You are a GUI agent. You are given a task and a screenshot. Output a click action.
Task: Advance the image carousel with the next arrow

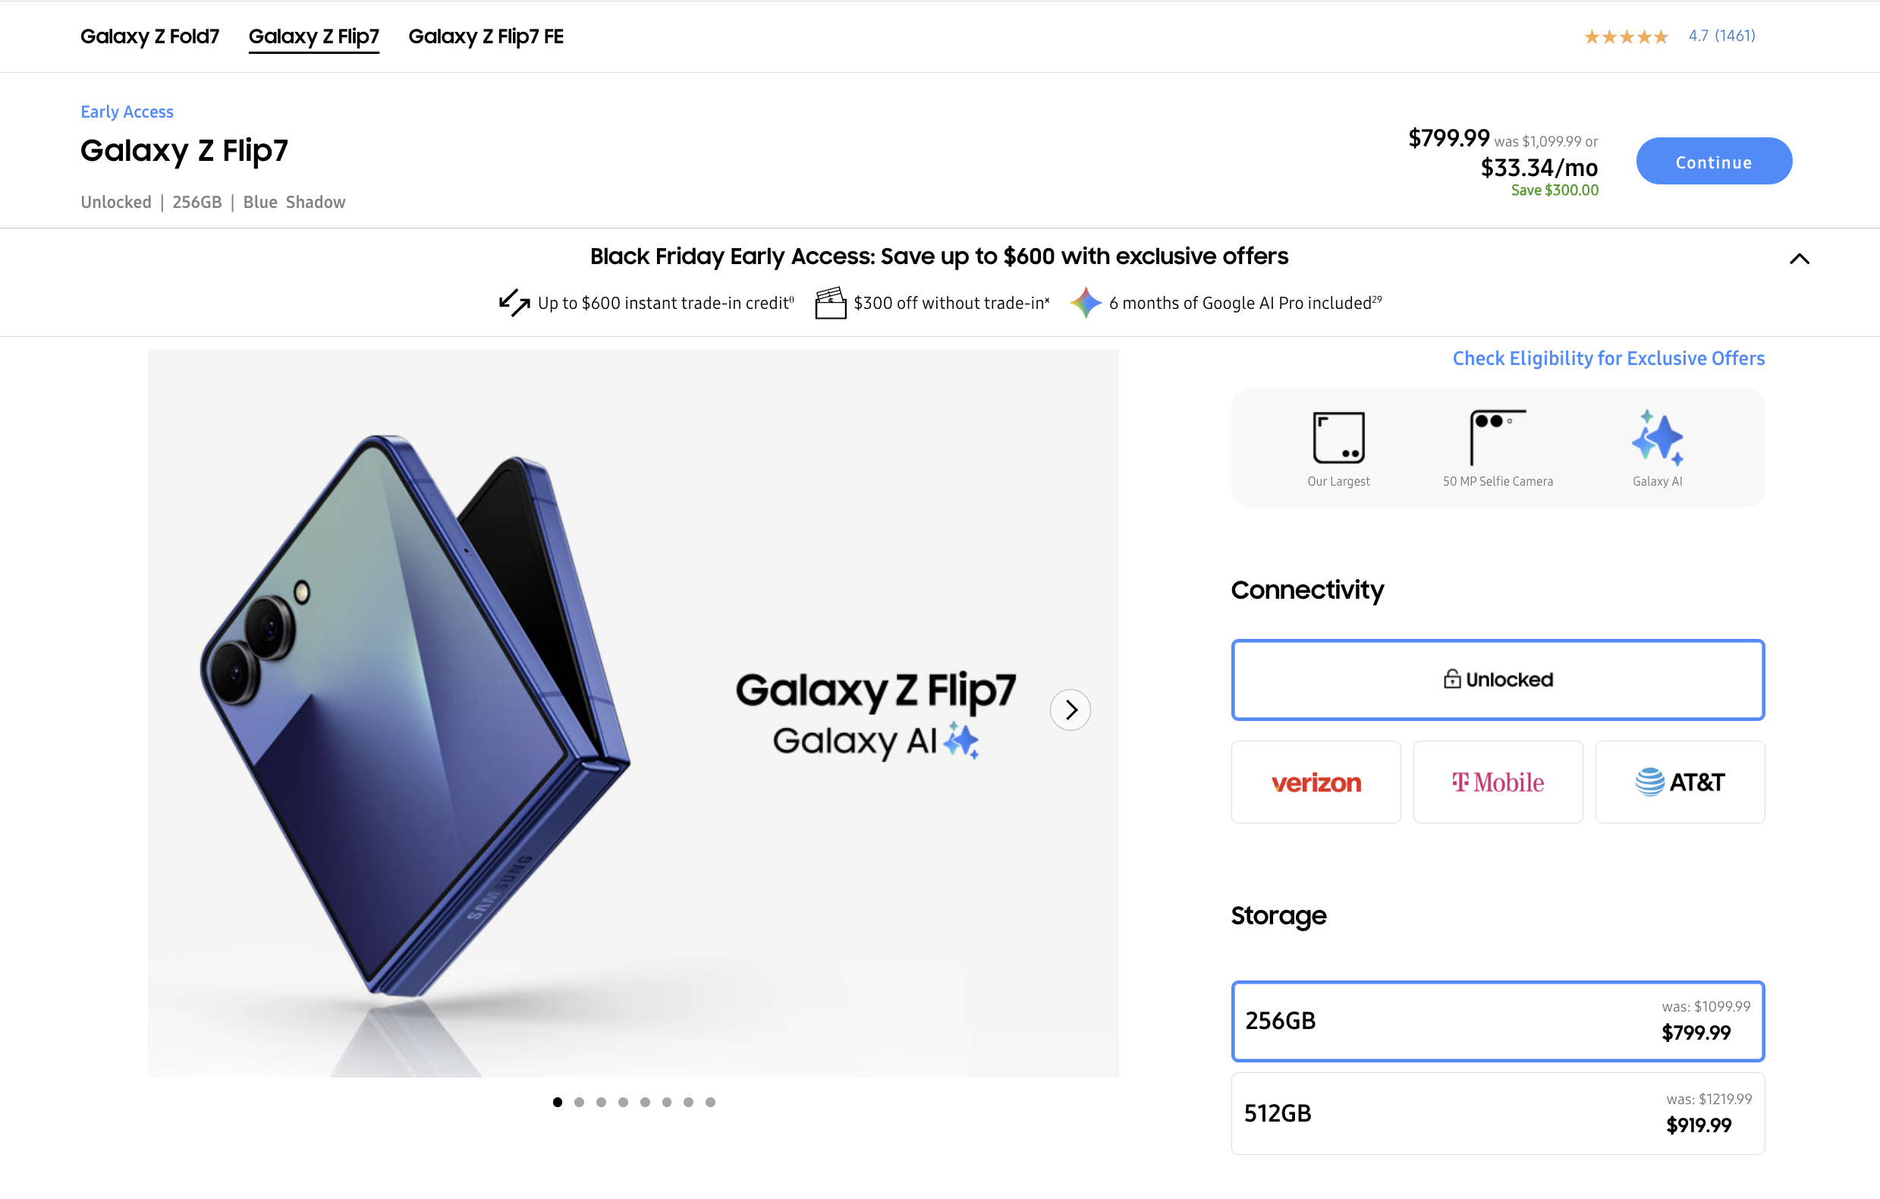pos(1070,710)
